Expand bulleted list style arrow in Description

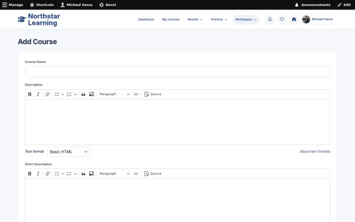tap(63, 94)
